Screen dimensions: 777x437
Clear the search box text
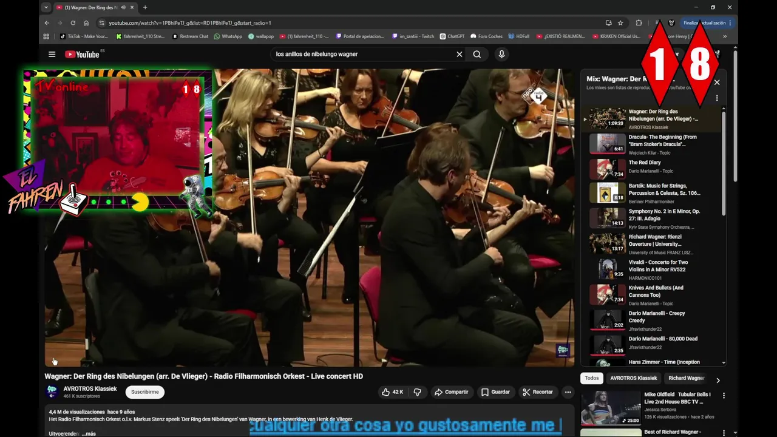click(x=460, y=54)
